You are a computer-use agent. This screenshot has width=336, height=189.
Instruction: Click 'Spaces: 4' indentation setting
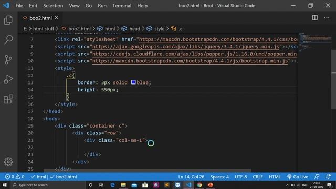(x=219, y=177)
